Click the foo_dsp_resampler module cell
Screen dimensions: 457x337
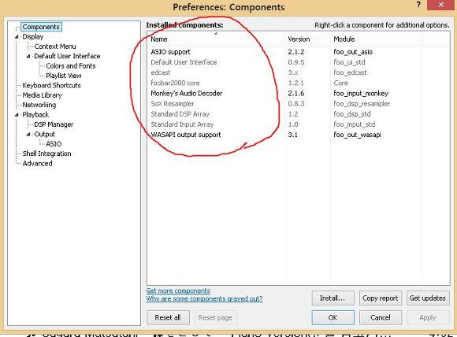362,104
